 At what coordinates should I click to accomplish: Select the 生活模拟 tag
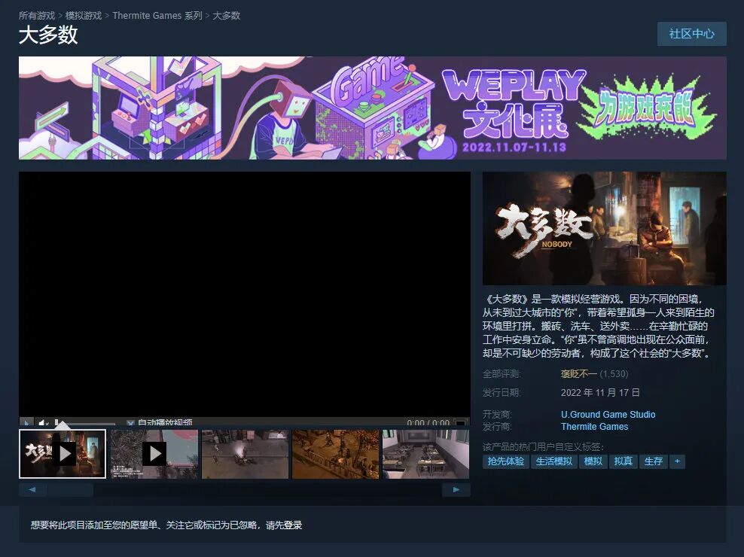coord(553,461)
